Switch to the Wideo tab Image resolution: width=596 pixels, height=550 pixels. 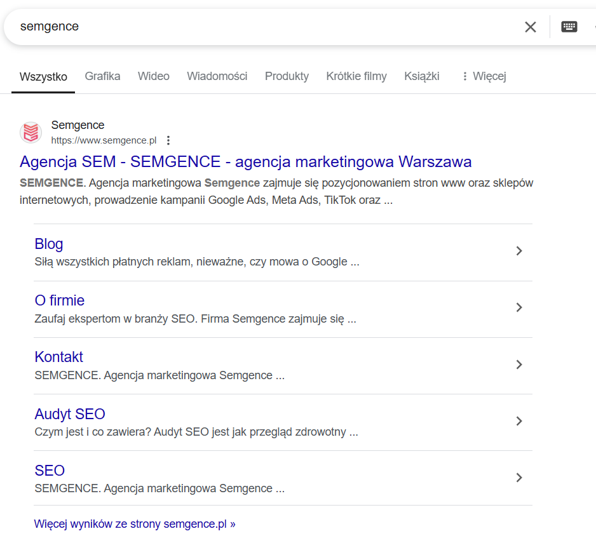coord(154,76)
